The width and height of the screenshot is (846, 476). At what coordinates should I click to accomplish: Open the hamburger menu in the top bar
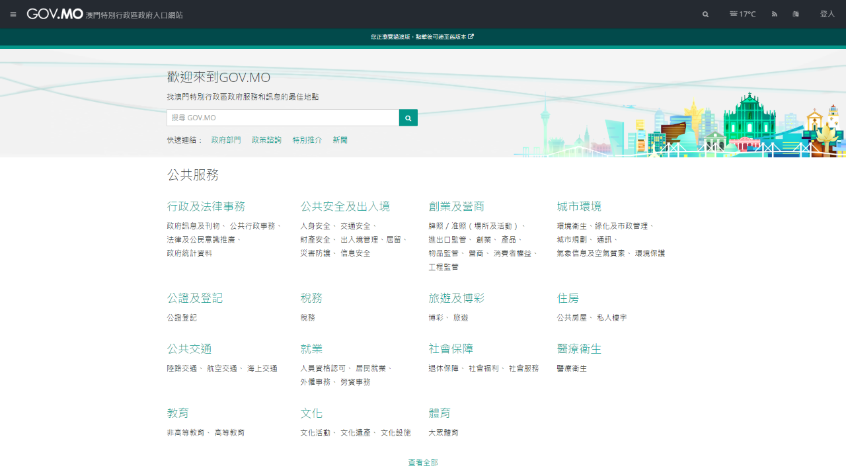(13, 14)
